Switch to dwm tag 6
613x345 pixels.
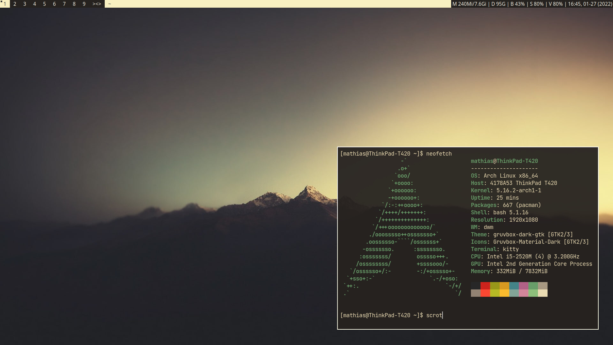click(54, 4)
